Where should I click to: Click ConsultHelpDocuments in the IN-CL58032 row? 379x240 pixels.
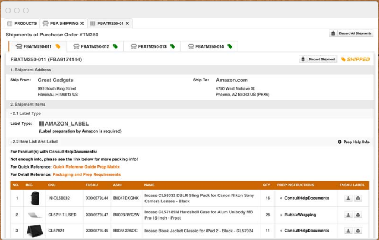tap(307, 198)
